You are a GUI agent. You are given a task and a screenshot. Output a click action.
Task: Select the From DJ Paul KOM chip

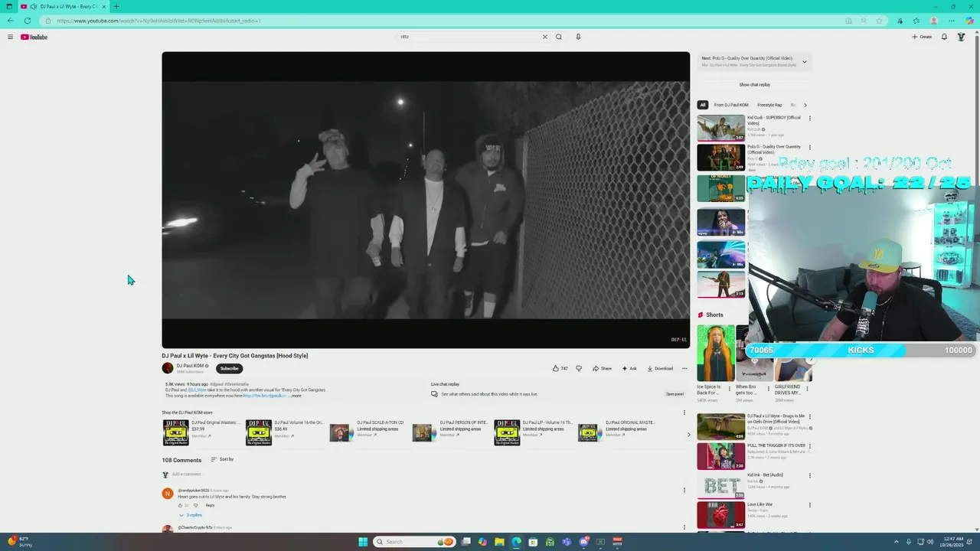[x=731, y=105]
